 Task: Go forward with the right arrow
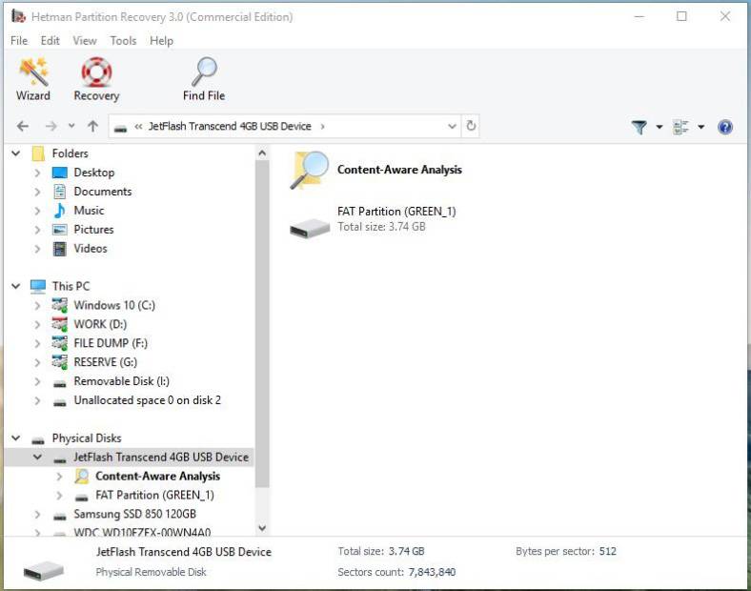coord(51,127)
